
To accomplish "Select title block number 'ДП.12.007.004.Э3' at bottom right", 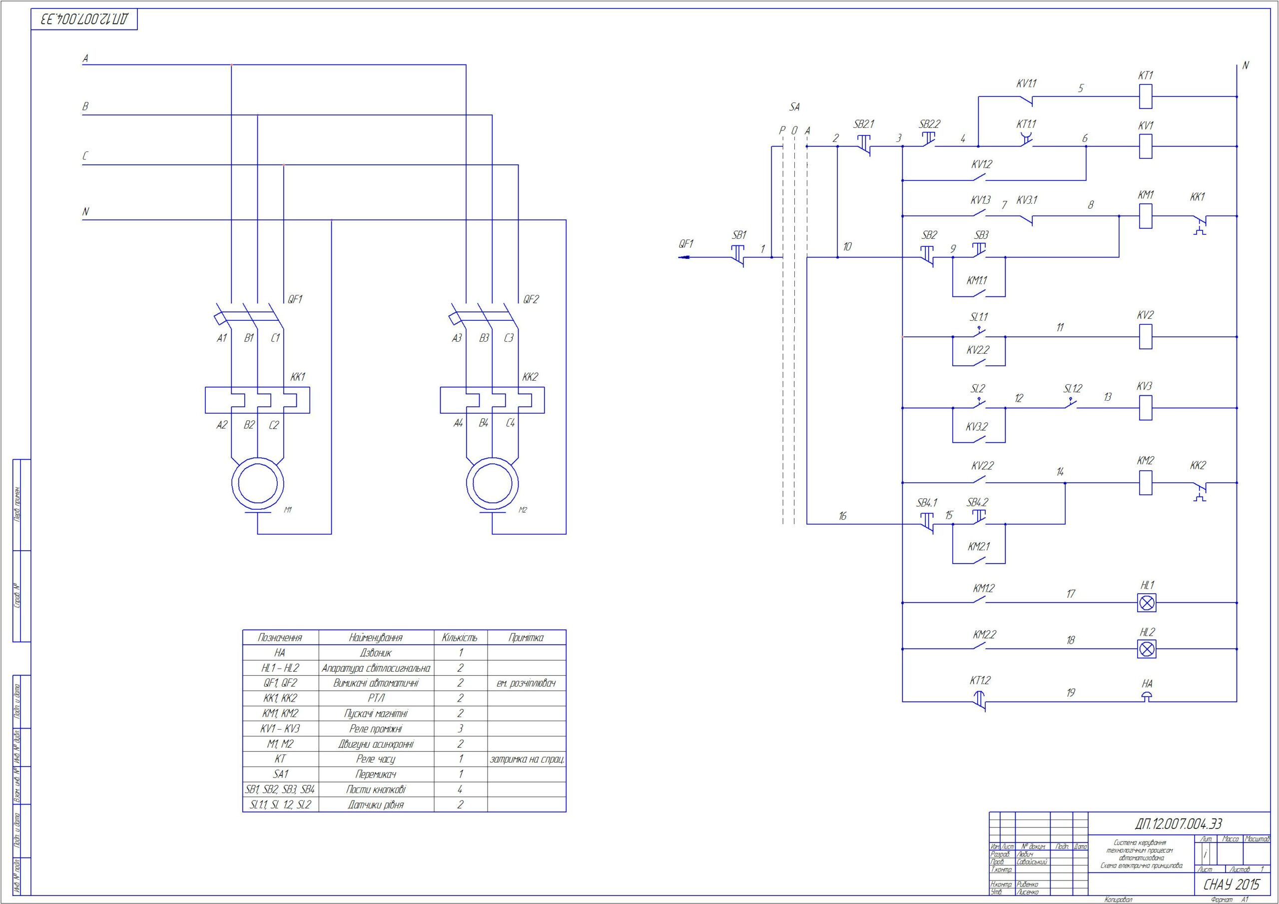I will pyautogui.click(x=1179, y=824).
